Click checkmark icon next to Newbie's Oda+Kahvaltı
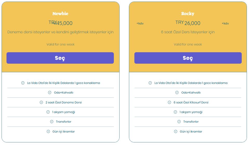Screen dimensions: 249x145 click(50, 93)
